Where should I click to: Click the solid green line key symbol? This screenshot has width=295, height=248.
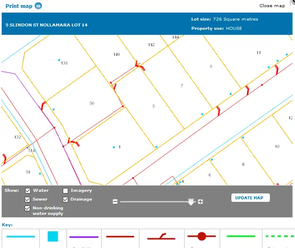241,236
